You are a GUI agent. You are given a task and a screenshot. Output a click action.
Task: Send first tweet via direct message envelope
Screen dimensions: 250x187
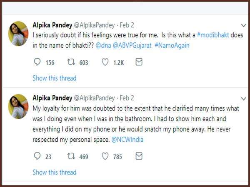pos(139,62)
